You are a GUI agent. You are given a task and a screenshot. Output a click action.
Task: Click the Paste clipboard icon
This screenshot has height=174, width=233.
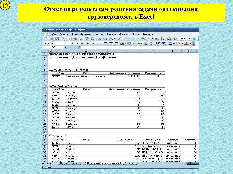[x=111, y=39]
